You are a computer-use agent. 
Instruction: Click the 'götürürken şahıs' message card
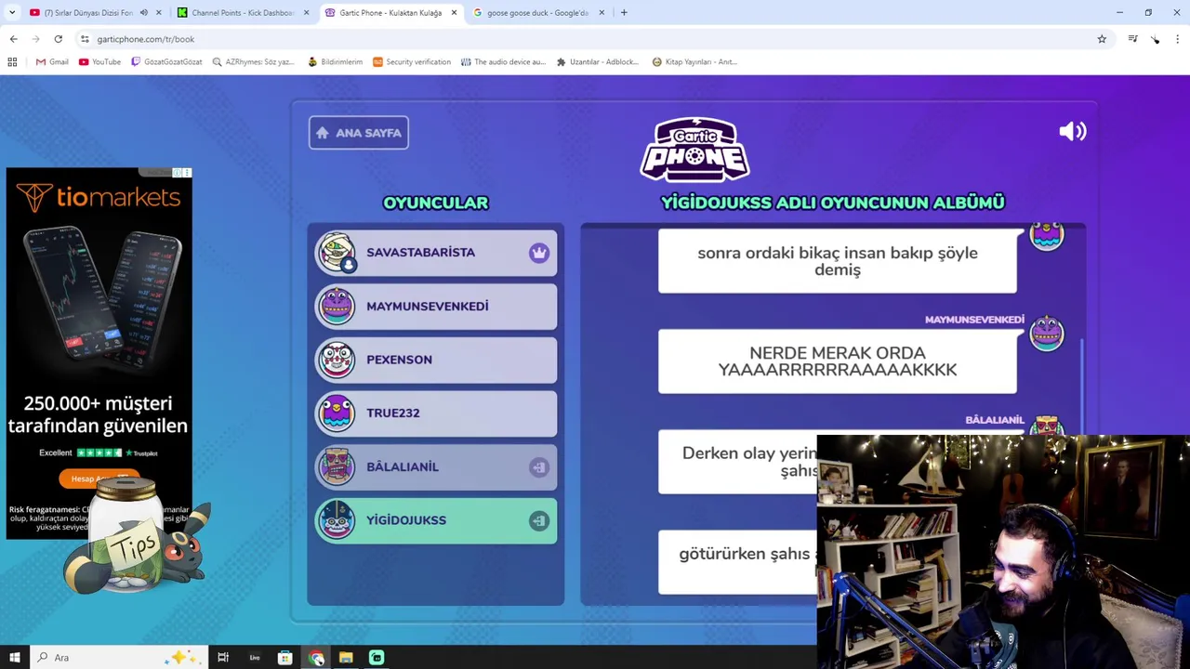738,561
